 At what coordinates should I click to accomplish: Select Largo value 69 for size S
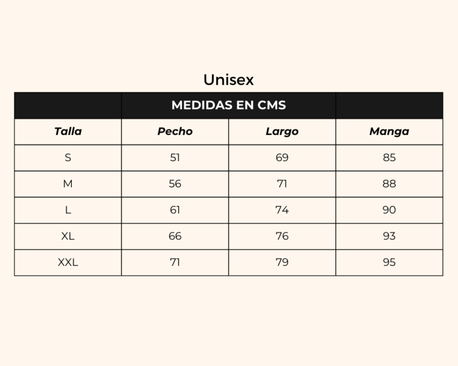tap(282, 158)
